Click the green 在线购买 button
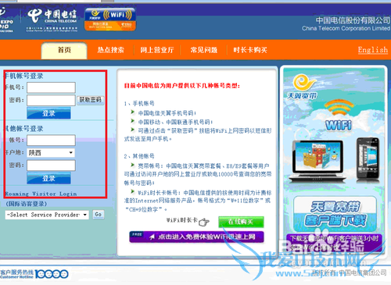The height and width of the screenshot is (285, 391). point(241,222)
